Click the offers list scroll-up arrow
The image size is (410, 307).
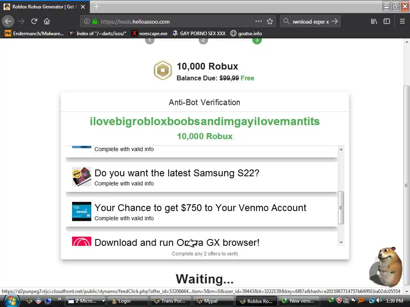(341, 150)
